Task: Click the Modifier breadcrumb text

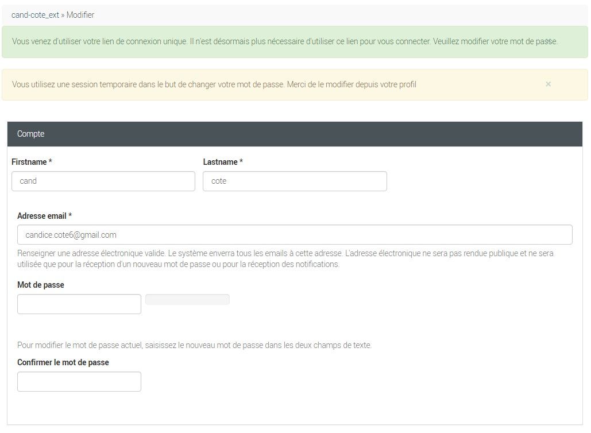Action: point(80,15)
